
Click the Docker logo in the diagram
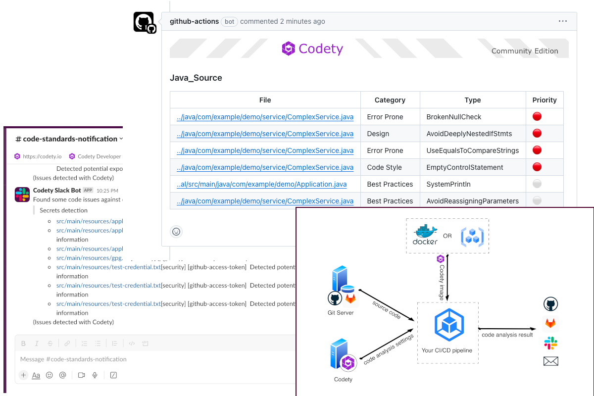(426, 235)
